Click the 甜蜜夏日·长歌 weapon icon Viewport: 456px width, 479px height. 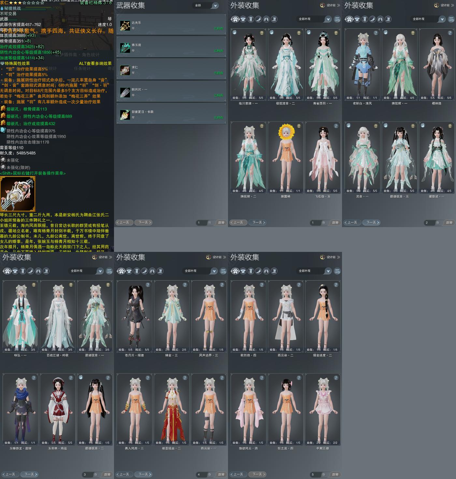click(125, 114)
